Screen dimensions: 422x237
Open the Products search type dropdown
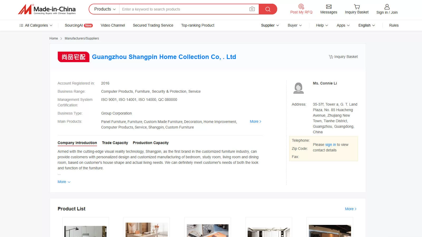tap(104, 9)
